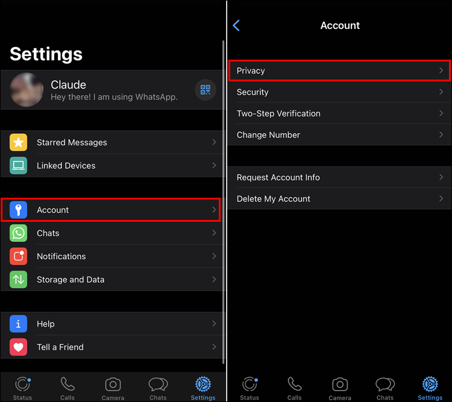The image size is (452, 402).
Task: Open Chats tab in Account screen bar
Action: (385, 388)
